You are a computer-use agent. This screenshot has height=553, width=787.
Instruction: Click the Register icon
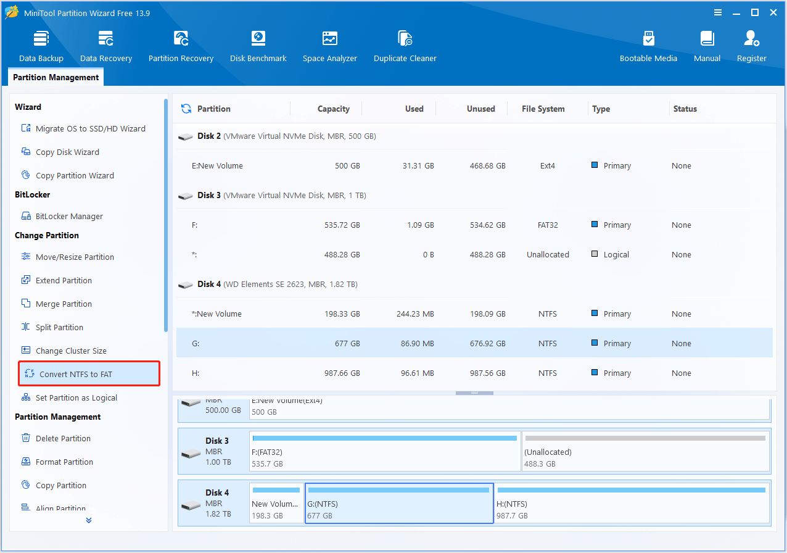tap(751, 39)
